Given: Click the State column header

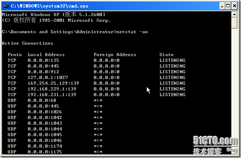Looking at the screenshot, I should tap(167, 55).
